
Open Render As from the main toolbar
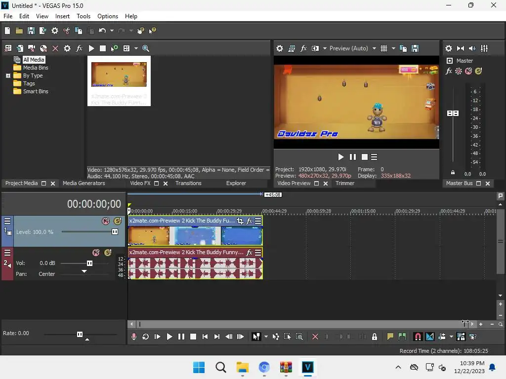pos(42,31)
